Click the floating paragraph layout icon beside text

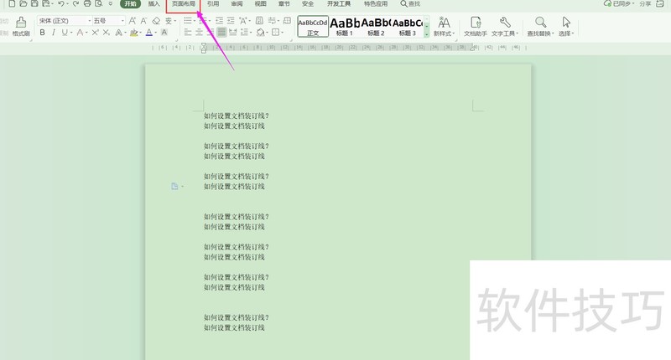point(174,186)
